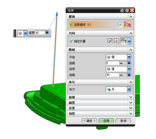Screen dimensions: 156x139
Task: Open the 结束 value type dropdown
Action: coord(119,69)
